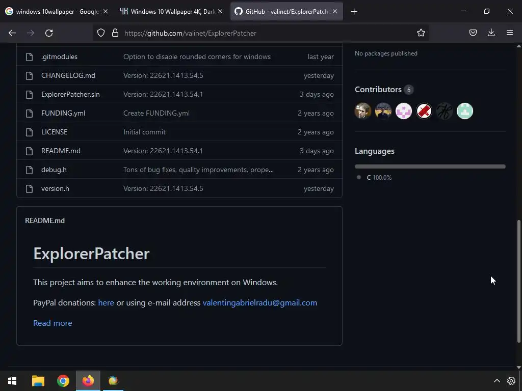Open first contributor avatar with face photo
The height and width of the screenshot is (391, 522).
click(x=363, y=111)
